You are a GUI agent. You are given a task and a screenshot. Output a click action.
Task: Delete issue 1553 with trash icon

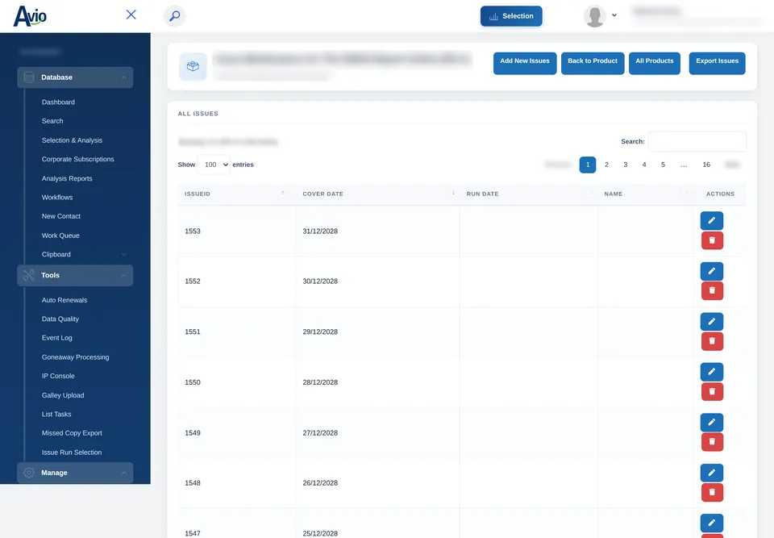(x=712, y=240)
